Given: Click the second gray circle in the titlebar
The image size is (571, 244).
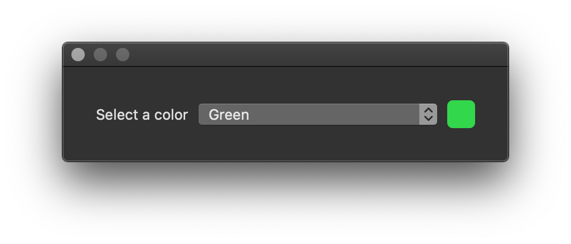Looking at the screenshot, I should [100, 55].
